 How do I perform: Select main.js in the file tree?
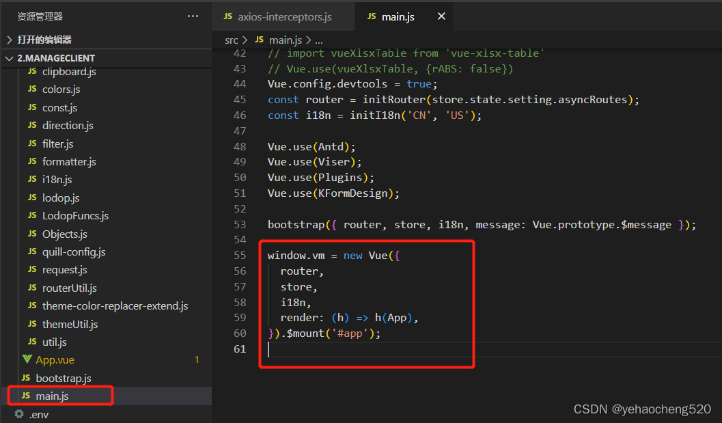tap(52, 396)
